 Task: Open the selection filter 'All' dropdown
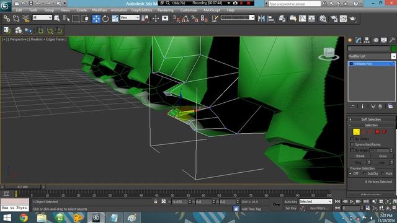tap(42, 17)
